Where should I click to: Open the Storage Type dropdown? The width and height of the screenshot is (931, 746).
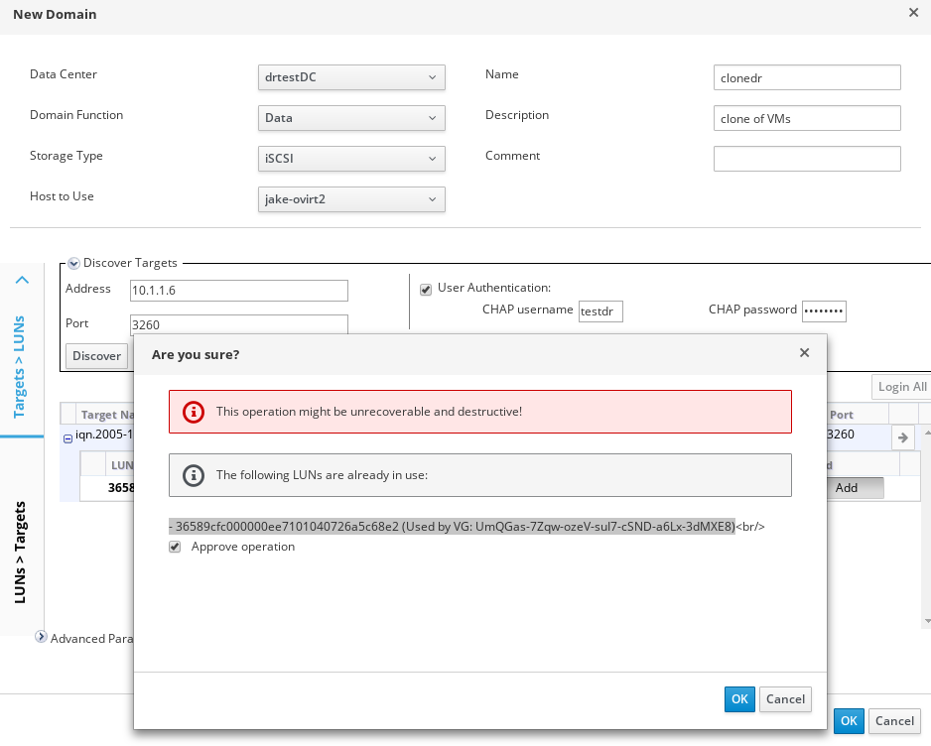[x=351, y=159]
